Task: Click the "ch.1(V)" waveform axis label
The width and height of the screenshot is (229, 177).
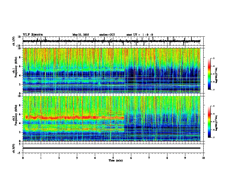Action: point(14,41)
